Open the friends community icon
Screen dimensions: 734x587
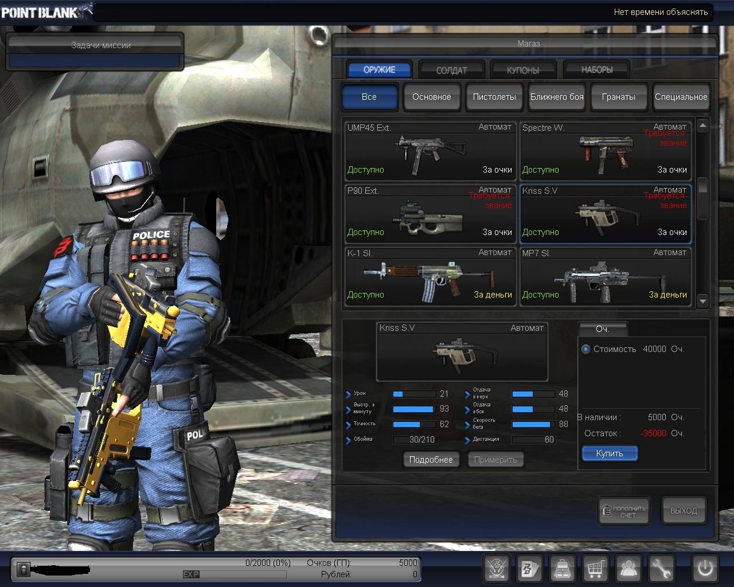pos(628,569)
